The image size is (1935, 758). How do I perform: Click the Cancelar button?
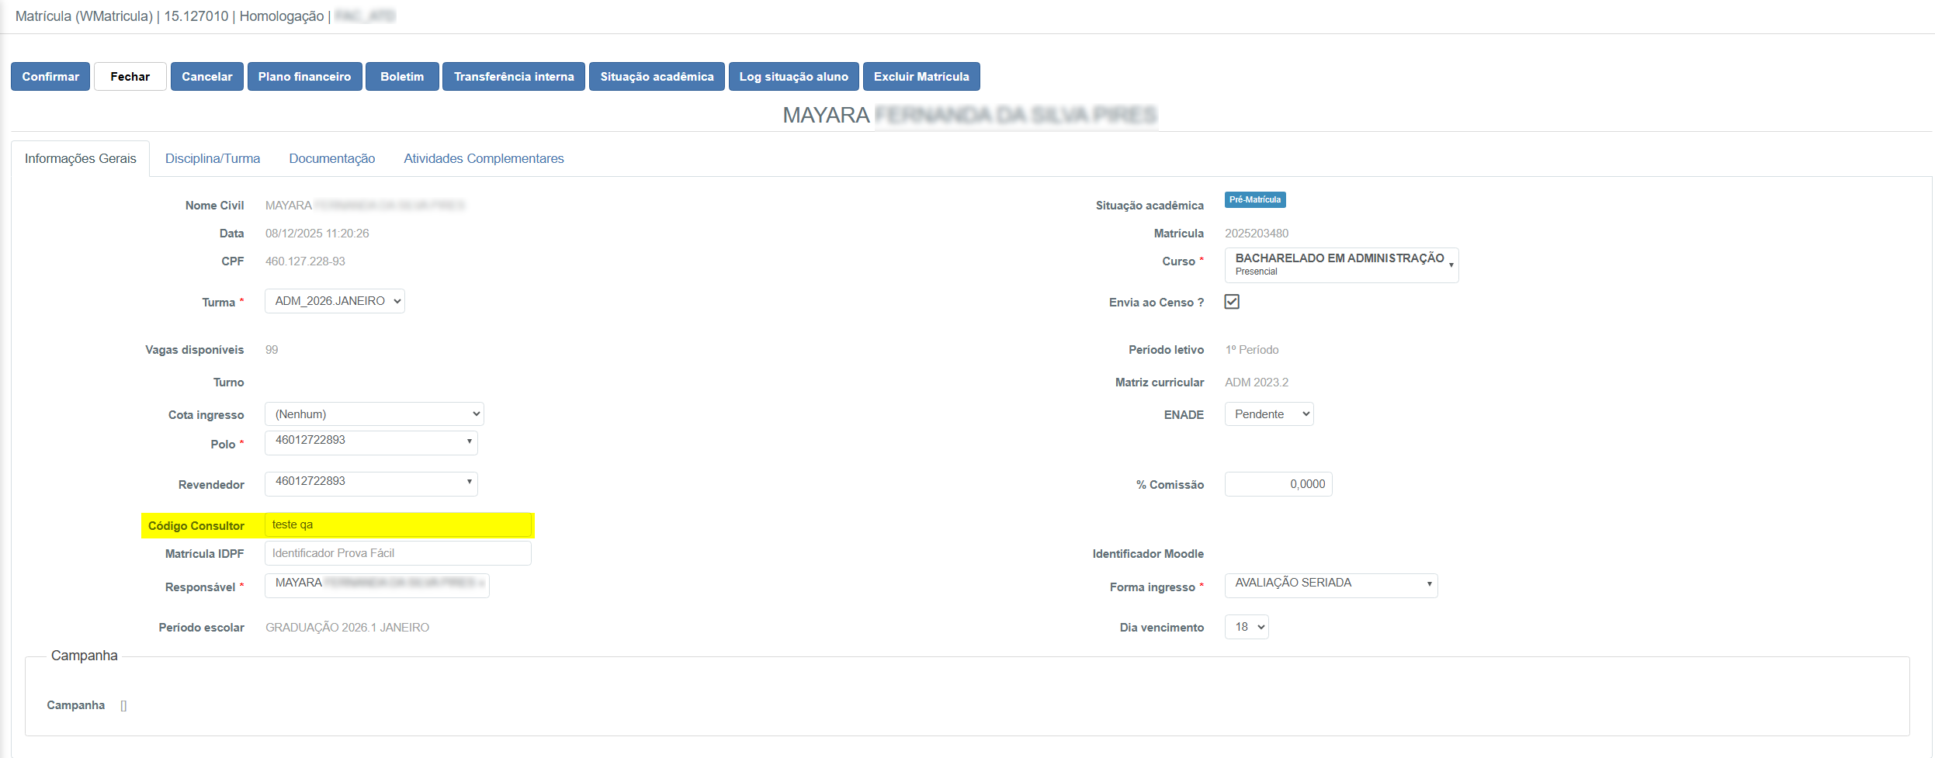[x=206, y=77]
